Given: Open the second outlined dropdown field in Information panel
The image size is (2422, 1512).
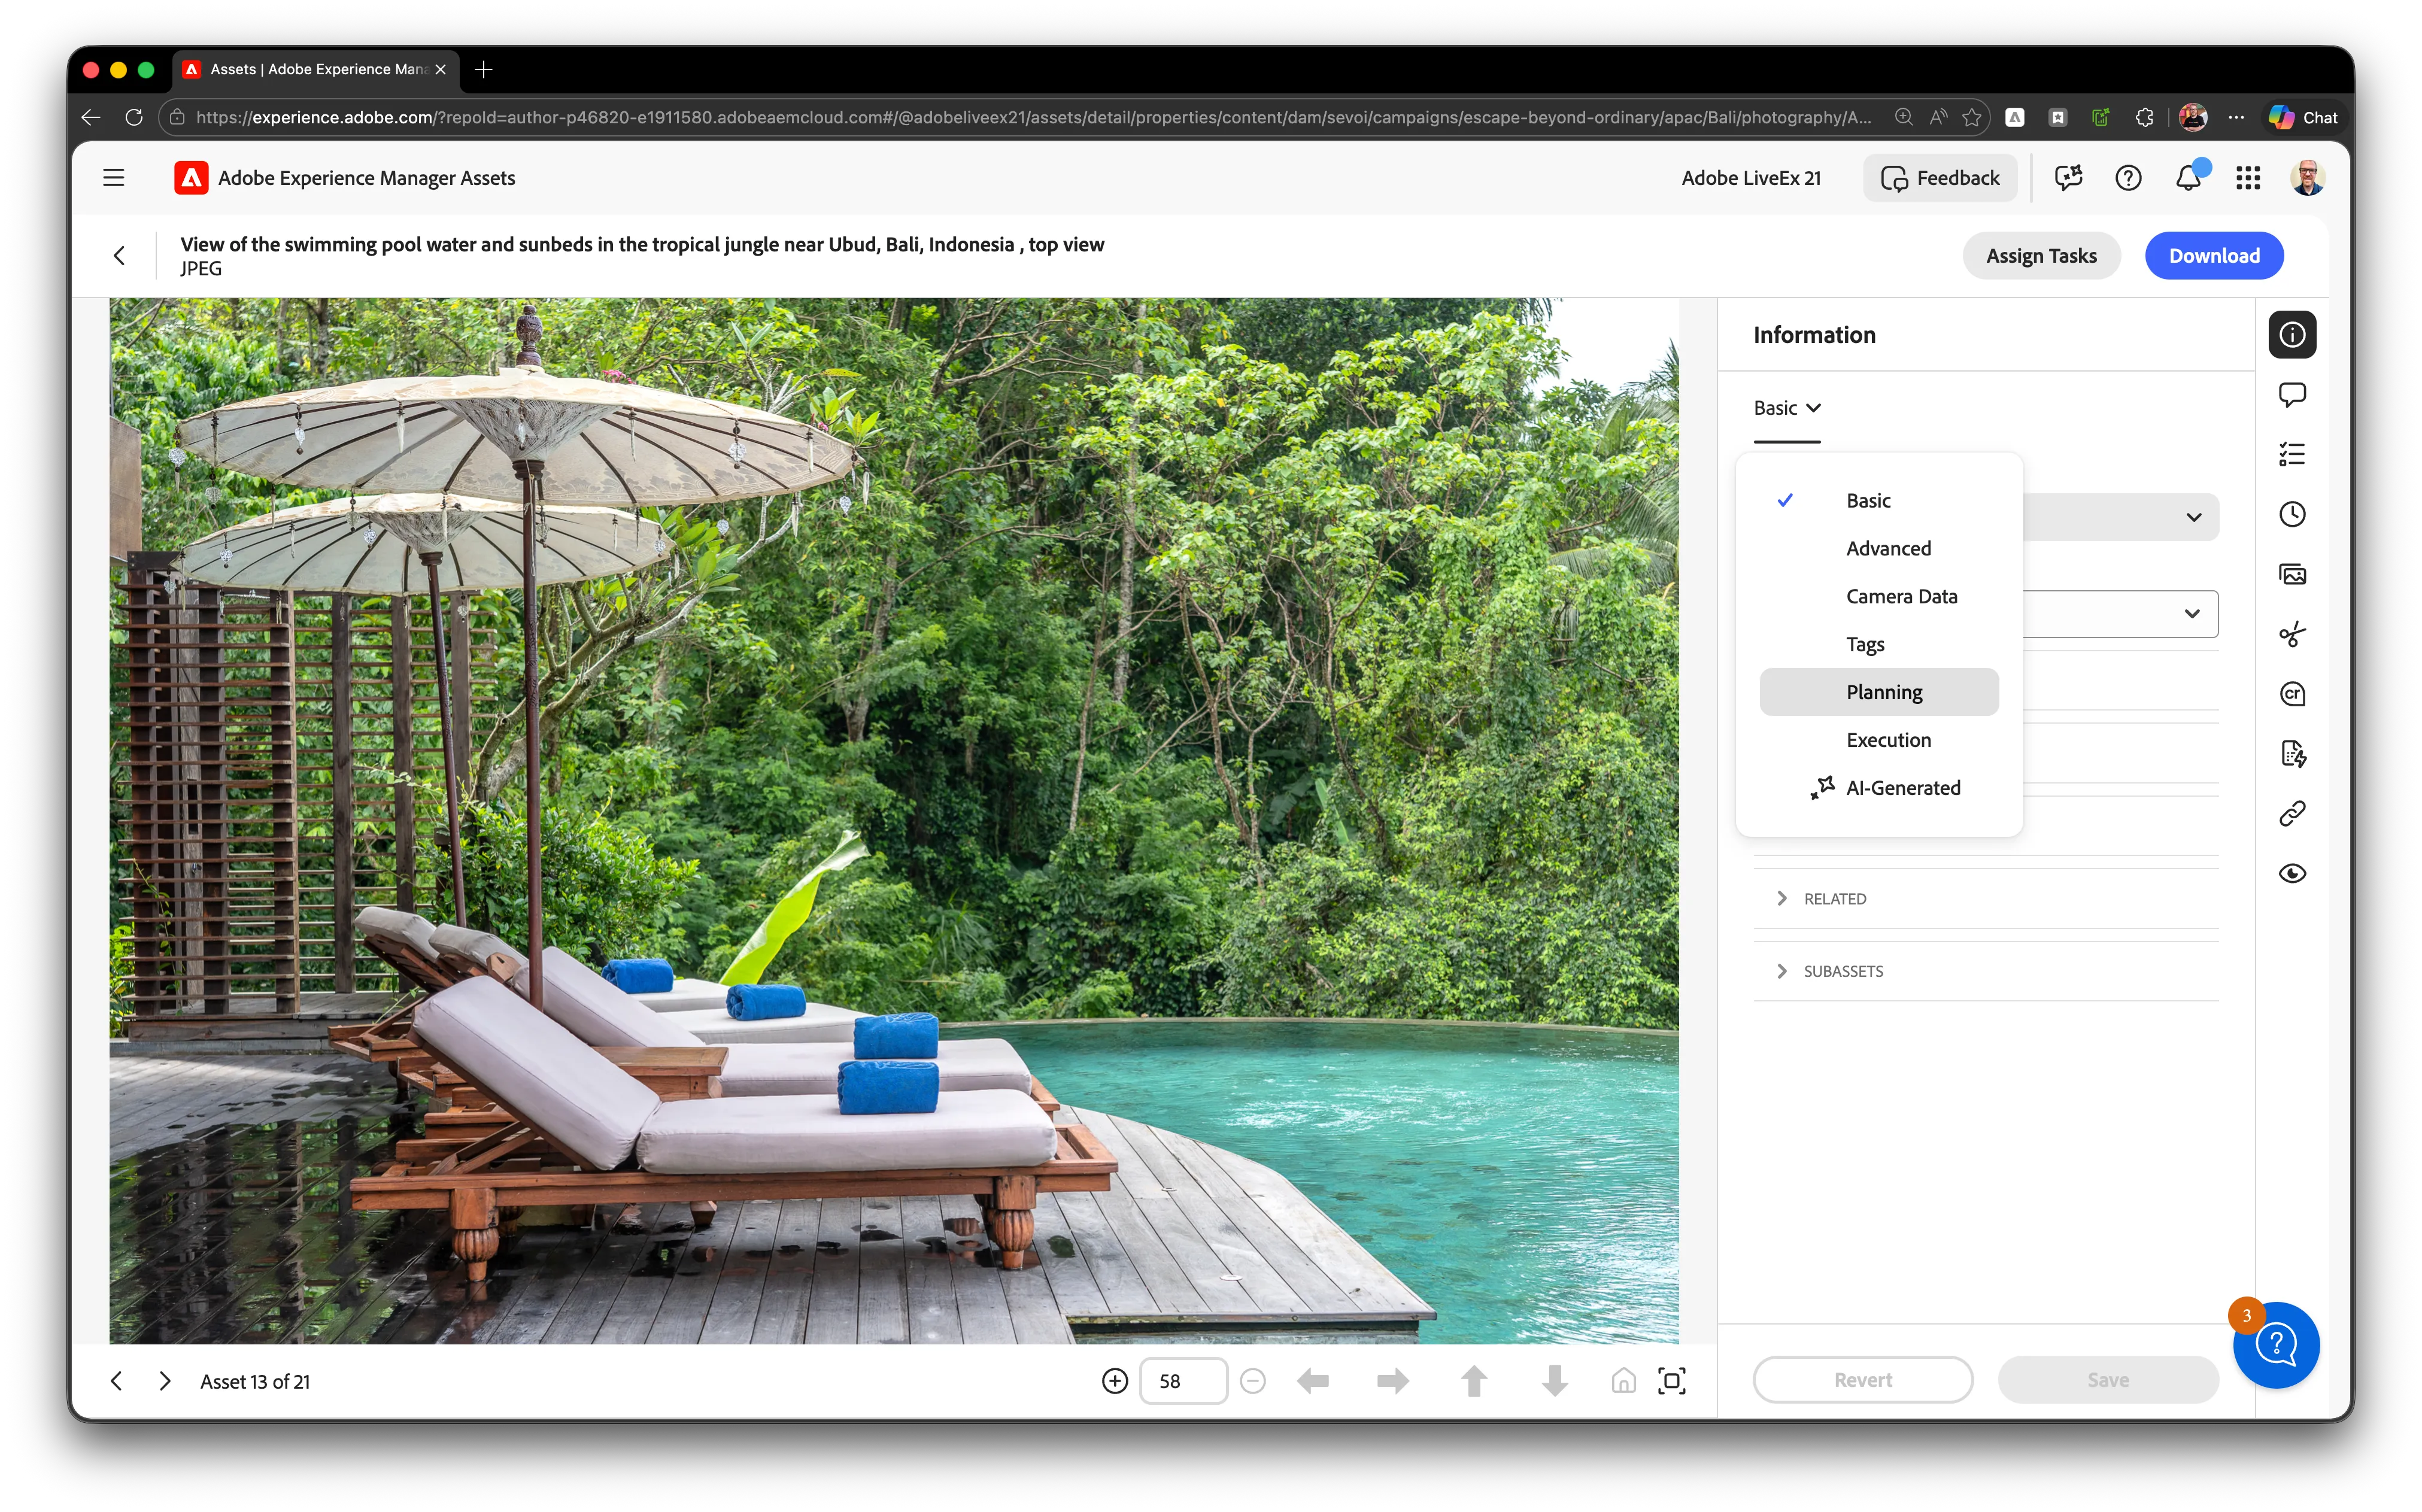Looking at the screenshot, I should point(2120,614).
